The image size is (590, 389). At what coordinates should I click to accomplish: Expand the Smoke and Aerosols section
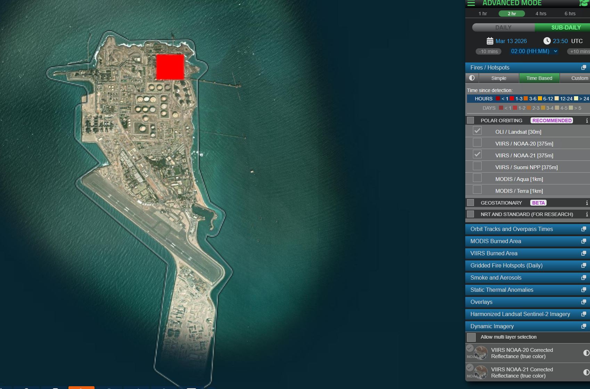[527, 278]
